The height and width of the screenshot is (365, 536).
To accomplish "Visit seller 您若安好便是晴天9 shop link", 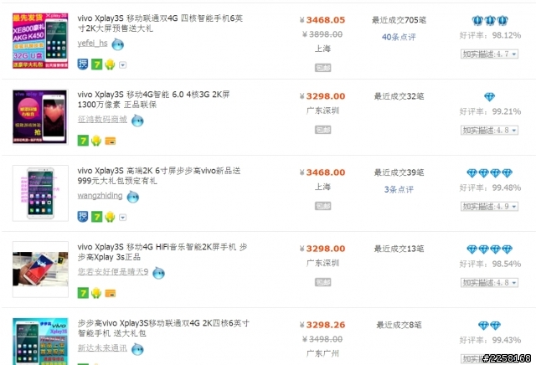I will coord(113,272).
